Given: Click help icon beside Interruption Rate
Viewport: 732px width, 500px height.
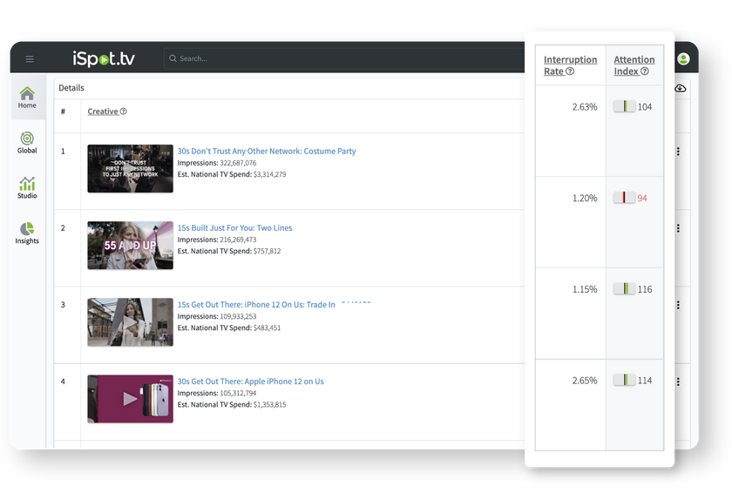Looking at the screenshot, I should [571, 71].
